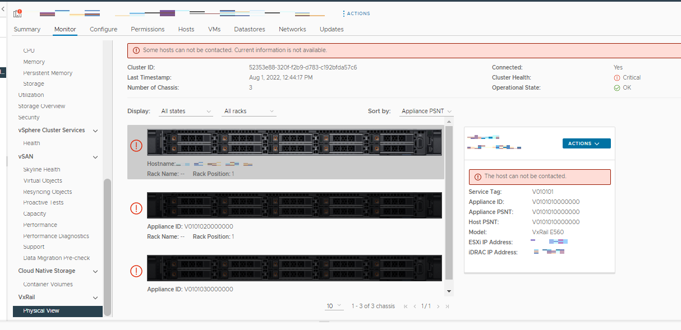Open Skyline Health under vSAN
Image resolution: width=681 pixels, height=330 pixels.
(x=42, y=169)
